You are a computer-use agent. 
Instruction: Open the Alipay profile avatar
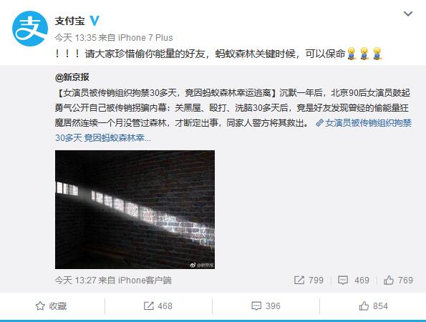30,29
